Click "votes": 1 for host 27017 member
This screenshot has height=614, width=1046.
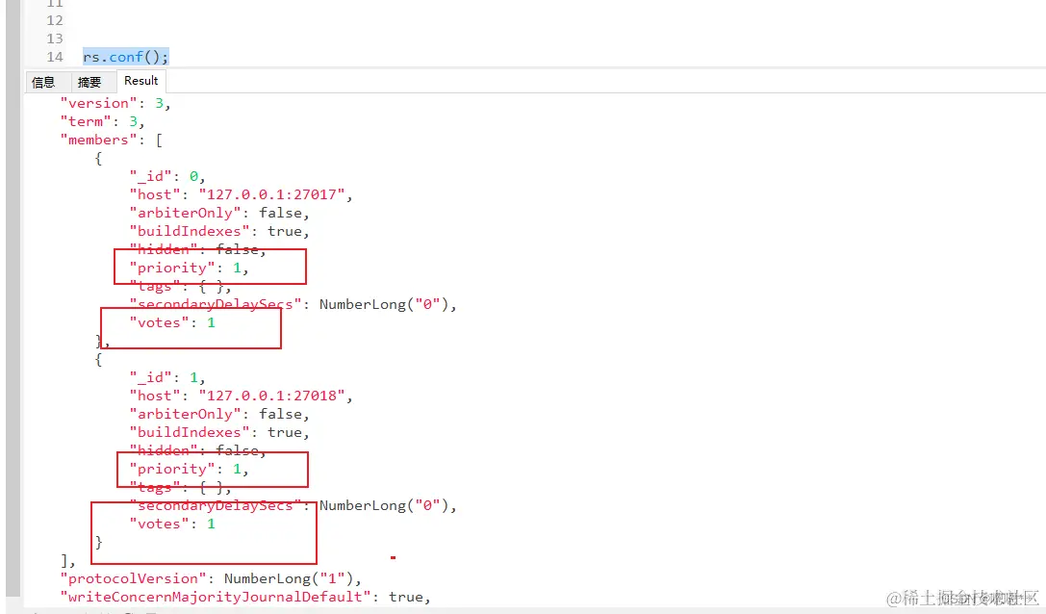point(172,322)
